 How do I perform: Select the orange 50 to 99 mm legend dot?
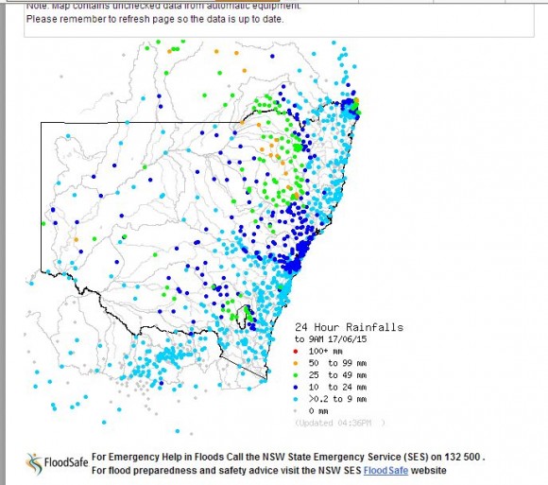click(296, 363)
